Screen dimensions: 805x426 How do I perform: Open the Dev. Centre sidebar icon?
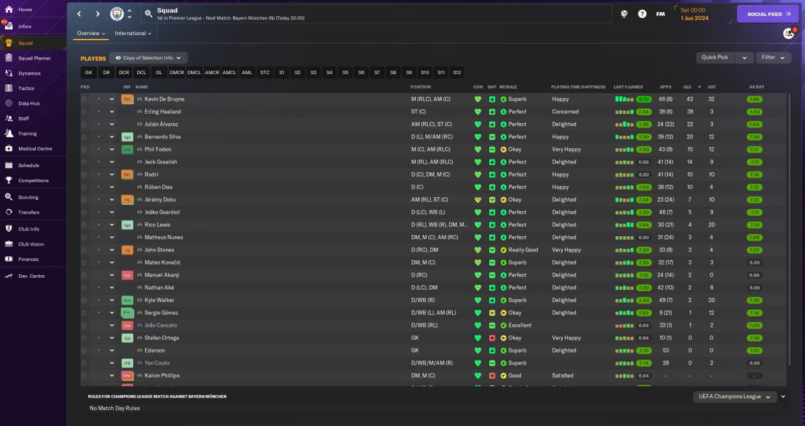click(x=9, y=276)
